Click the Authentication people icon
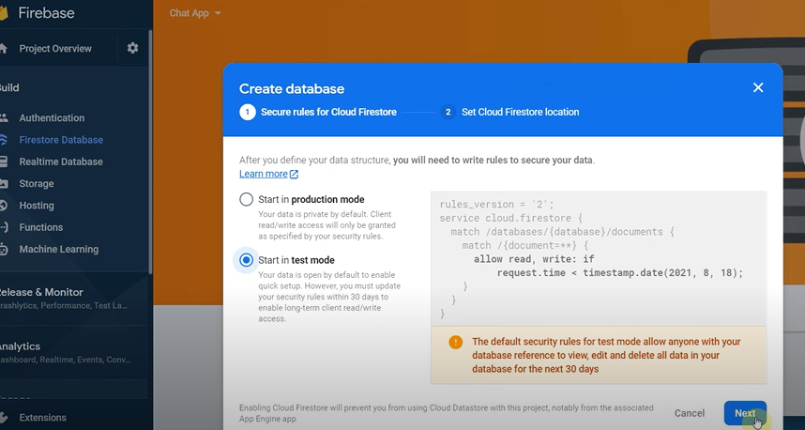Image resolution: width=805 pixels, height=430 pixels. coord(4,118)
